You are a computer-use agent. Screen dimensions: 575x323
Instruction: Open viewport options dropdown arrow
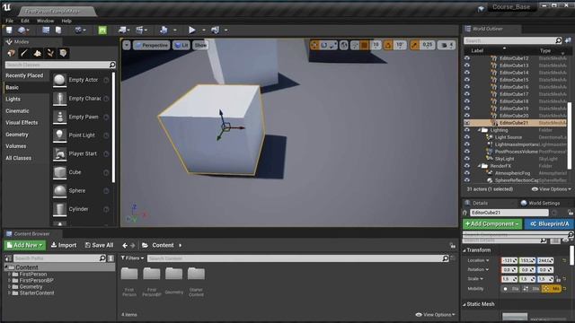click(x=127, y=45)
